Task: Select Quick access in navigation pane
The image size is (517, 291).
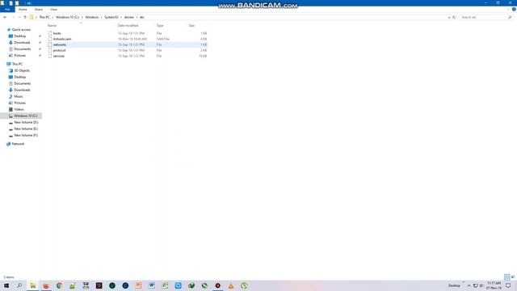Action: 21,30
